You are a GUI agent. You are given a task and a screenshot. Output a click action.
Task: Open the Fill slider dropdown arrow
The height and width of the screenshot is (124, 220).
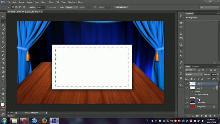point(218,79)
